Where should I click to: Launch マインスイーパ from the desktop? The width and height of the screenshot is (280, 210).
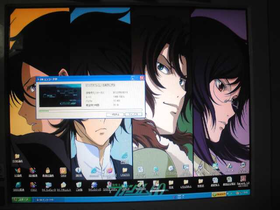pyautogui.click(x=94, y=187)
